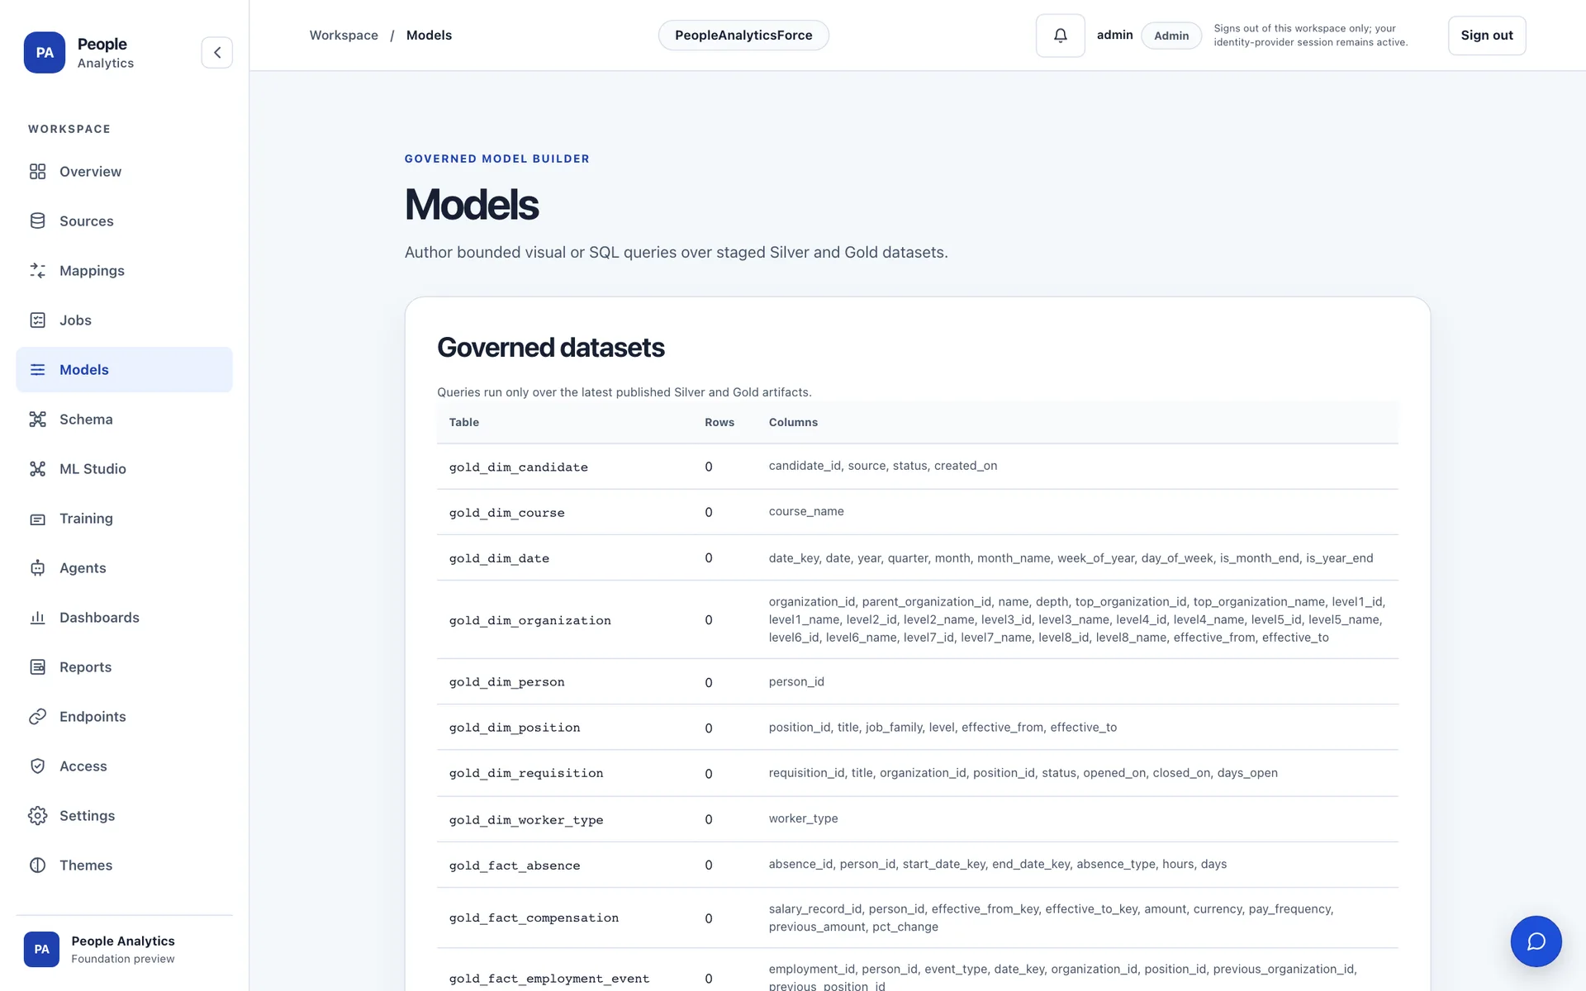
Task: Collapse the sidebar with chevron button
Action: 216,53
